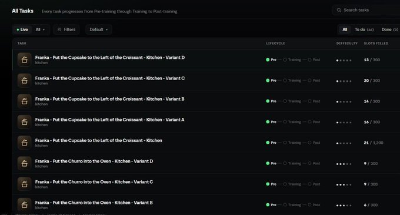Click the All Tasks page heading
The height and width of the screenshot is (215, 400).
22,11
